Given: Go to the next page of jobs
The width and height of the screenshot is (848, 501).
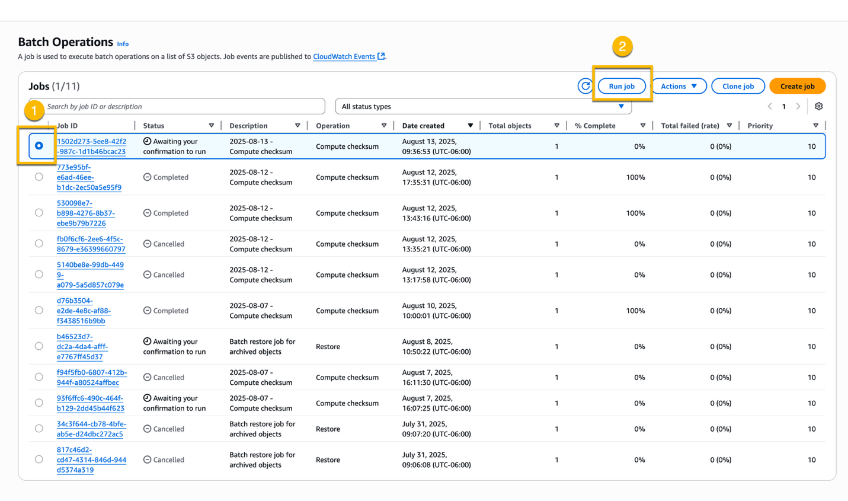Looking at the screenshot, I should (798, 106).
